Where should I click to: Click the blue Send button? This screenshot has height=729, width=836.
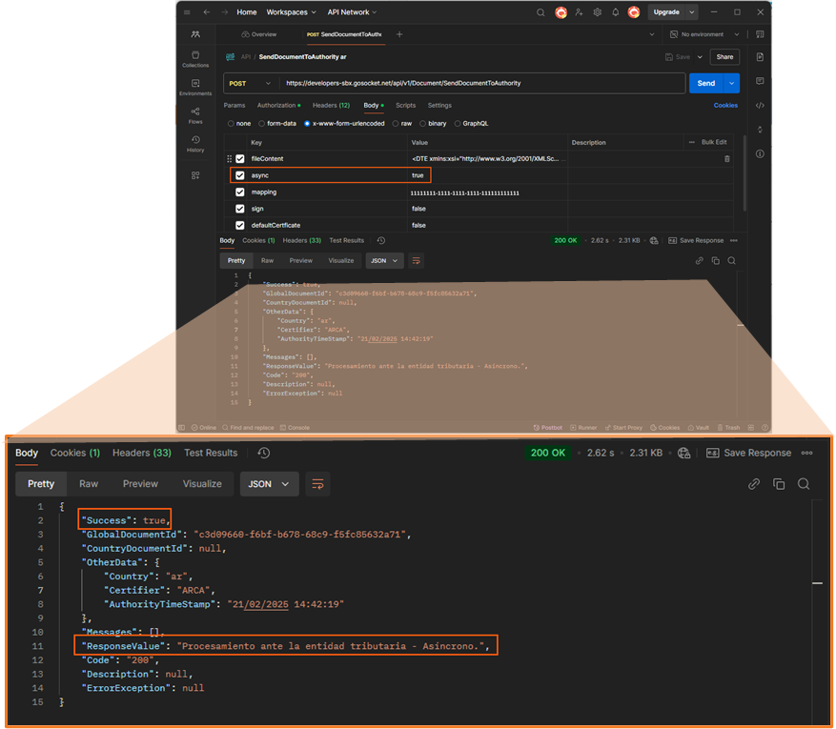click(706, 84)
